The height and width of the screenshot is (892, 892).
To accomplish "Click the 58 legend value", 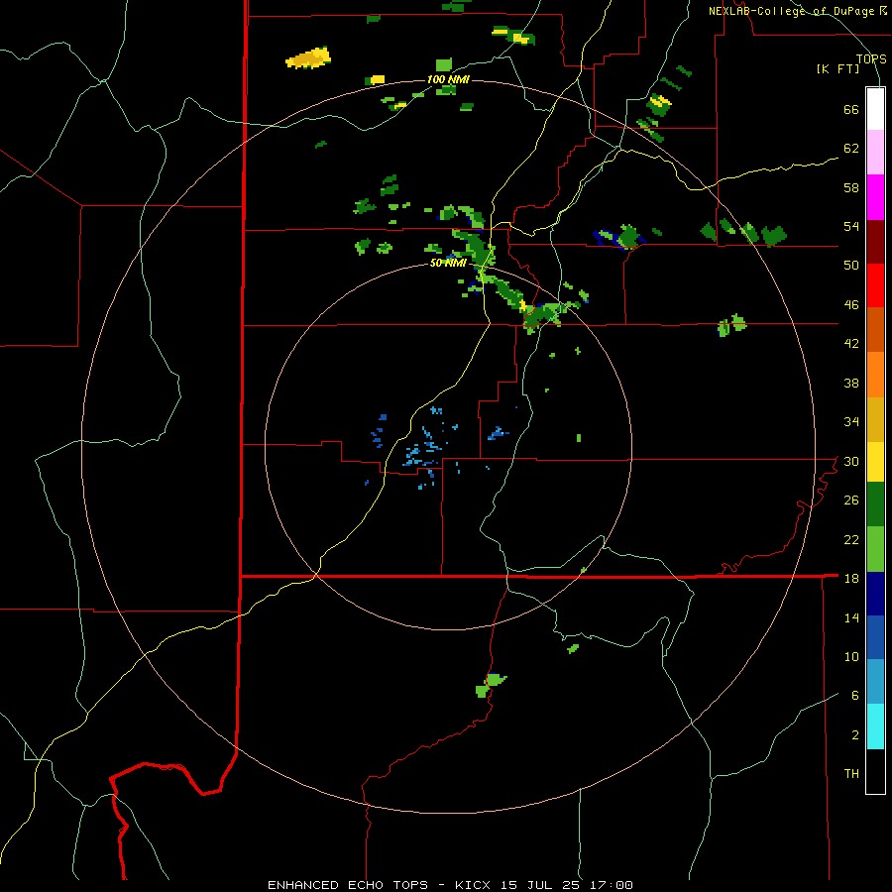I will tap(851, 187).
